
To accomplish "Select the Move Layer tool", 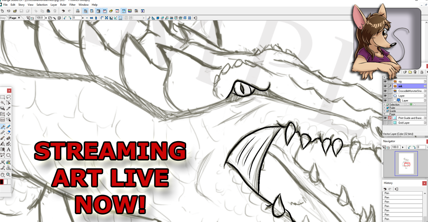I will click(8, 114).
